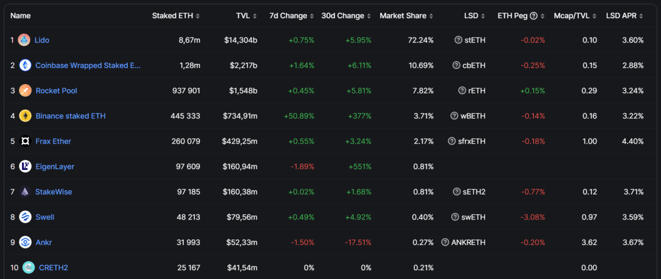This screenshot has width=661, height=279.
Task: Click EigenLayer's 7d change -1.89%
Action: coord(301,167)
